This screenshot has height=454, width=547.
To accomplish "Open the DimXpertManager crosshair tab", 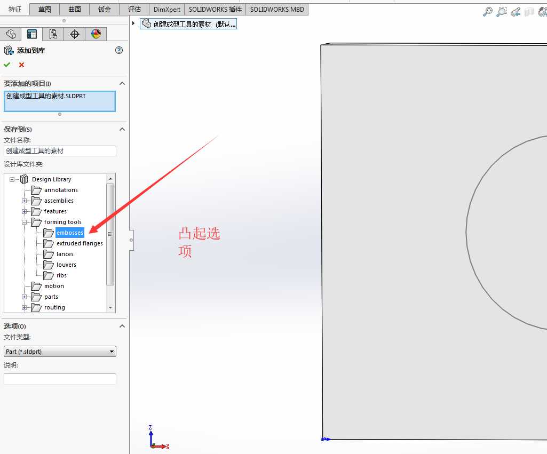I will coord(74,34).
